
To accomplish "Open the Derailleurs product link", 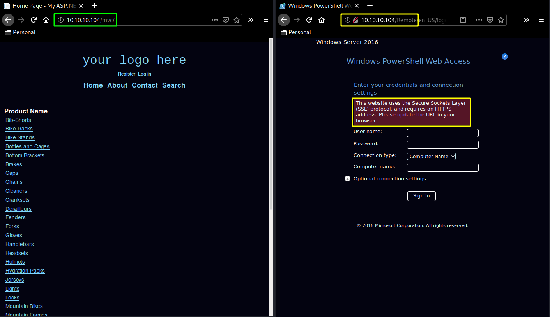I will 18,209.
